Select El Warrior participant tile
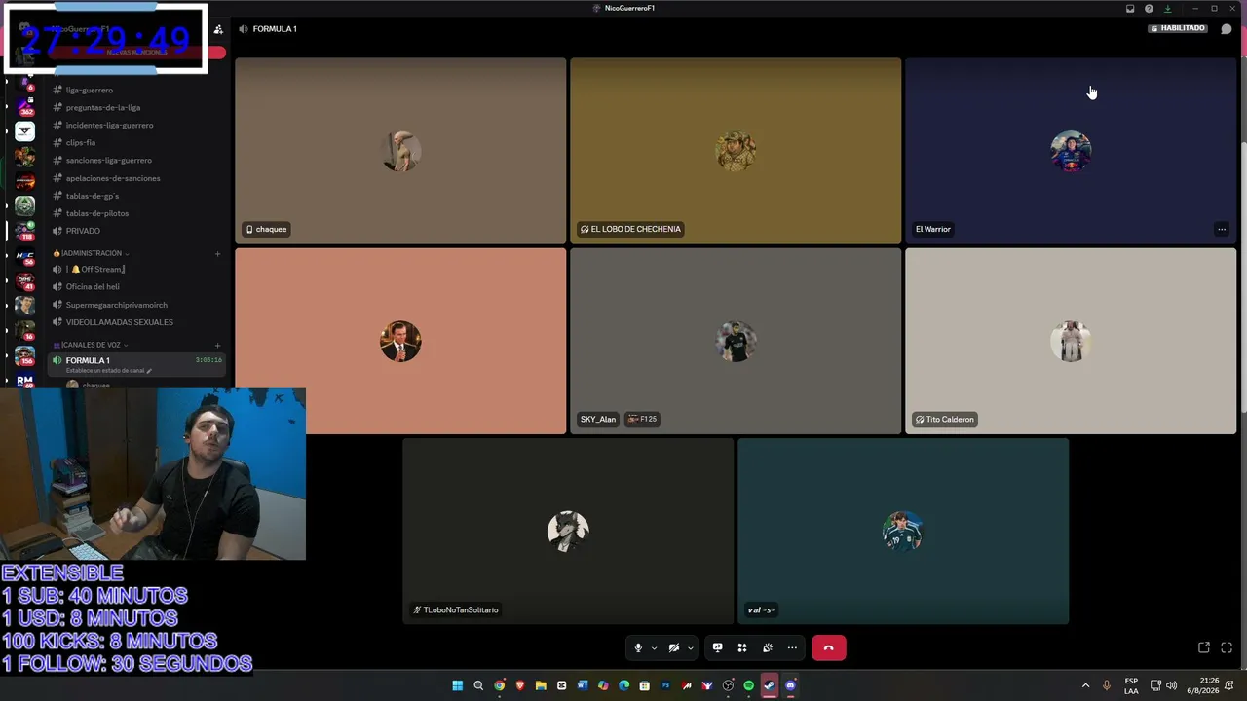Screen dimensions: 1247x701 tap(1071, 151)
